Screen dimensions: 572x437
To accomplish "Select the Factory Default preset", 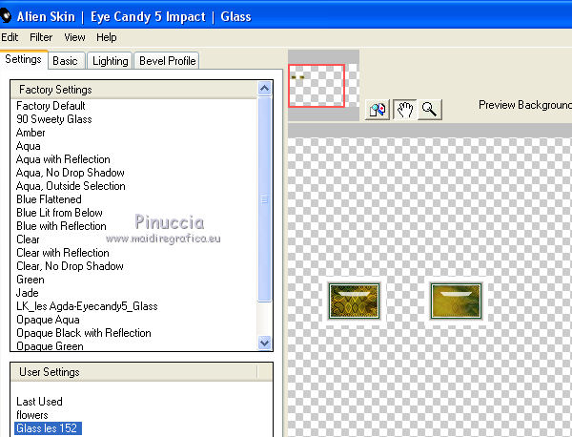I will point(51,106).
